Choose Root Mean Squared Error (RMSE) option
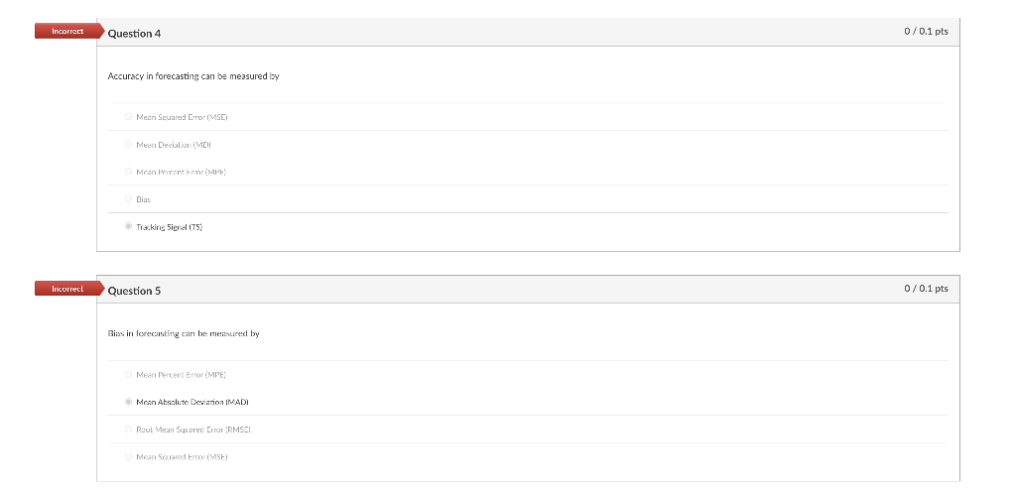The width and height of the screenshot is (1016, 493). point(128,430)
